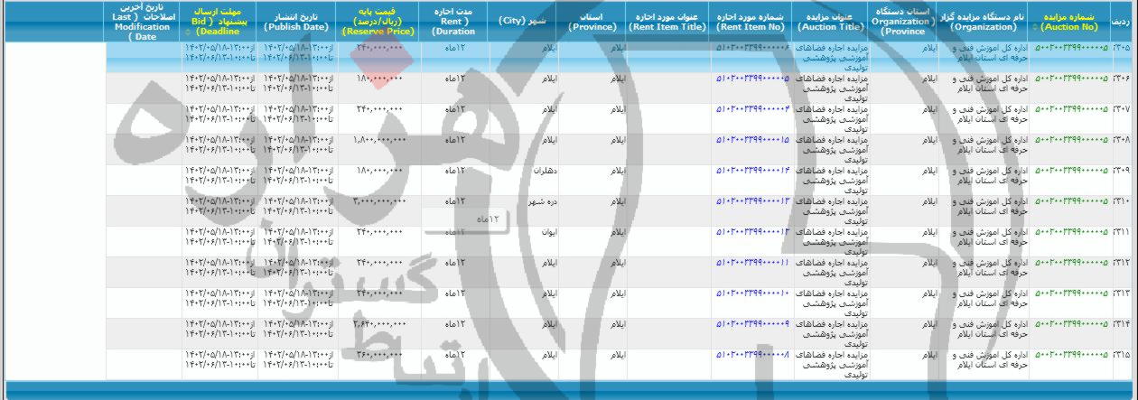Click the Last Modification Date column header
Screen dimensions: 1138x400
pyautogui.click(x=143, y=20)
